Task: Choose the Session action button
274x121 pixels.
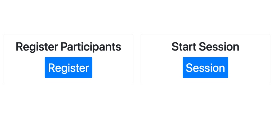Action: point(205,68)
